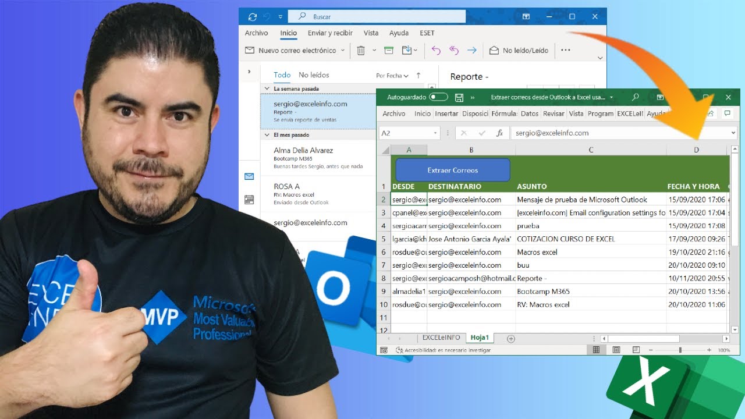Click Outlook's undo arrow in title bar
This screenshot has height=419, width=745.
(268, 17)
